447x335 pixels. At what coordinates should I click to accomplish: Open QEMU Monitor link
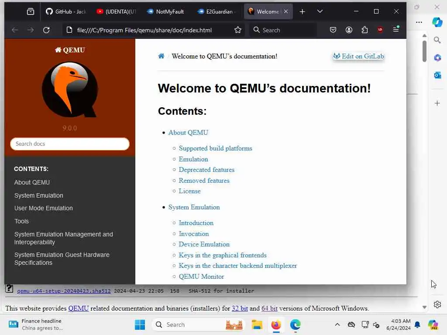201,277
